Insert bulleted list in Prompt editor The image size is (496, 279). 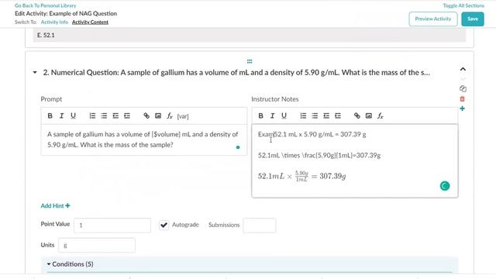tap(104, 115)
